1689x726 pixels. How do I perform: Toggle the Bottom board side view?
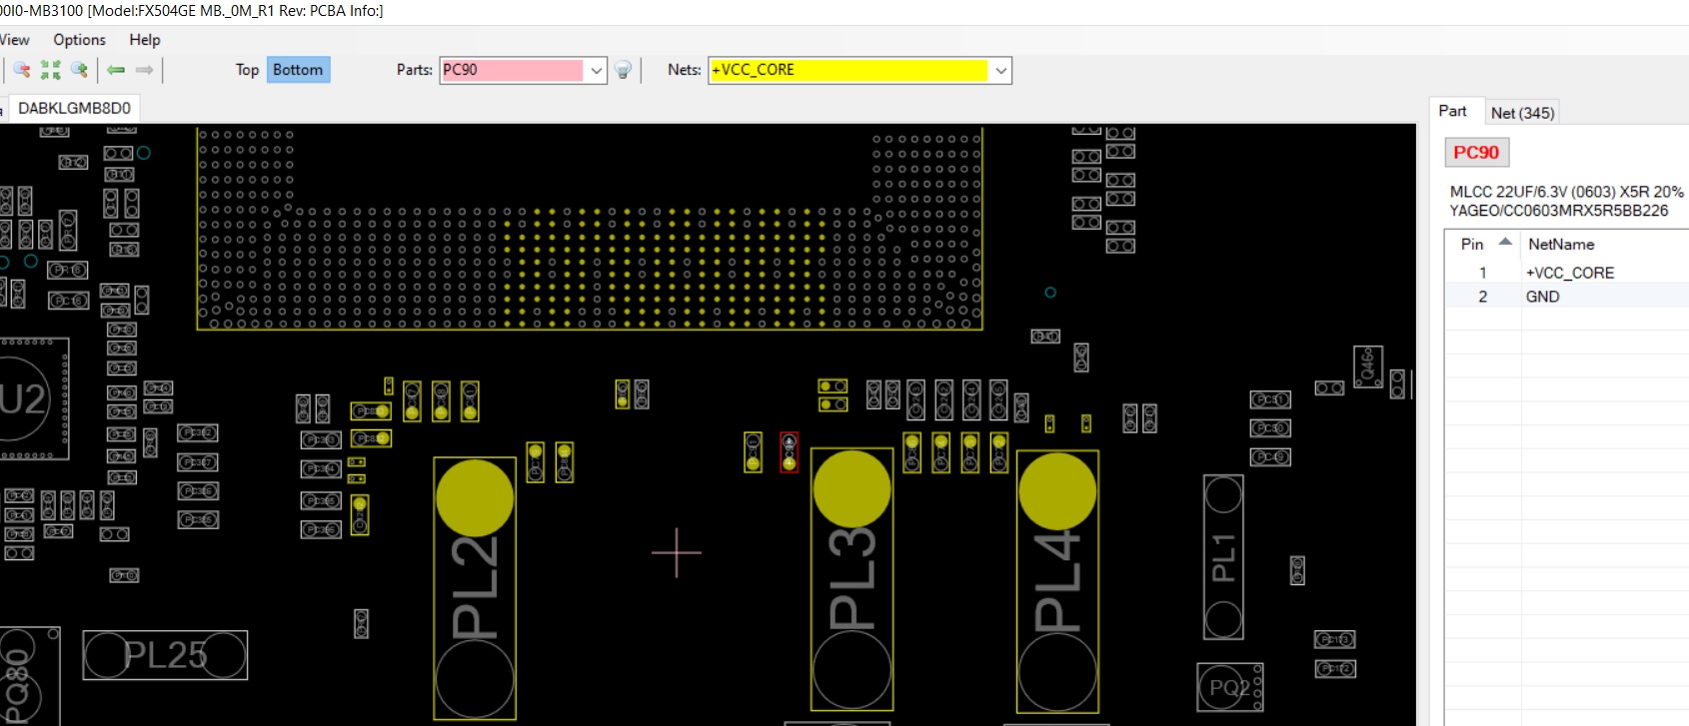click(298, 70)
